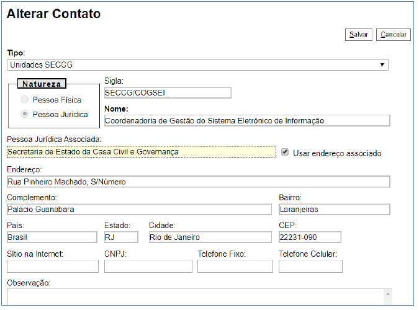Click the País field
Viewport: 419px width, 310px height.
pyautogui.click(x=52, y=237)
